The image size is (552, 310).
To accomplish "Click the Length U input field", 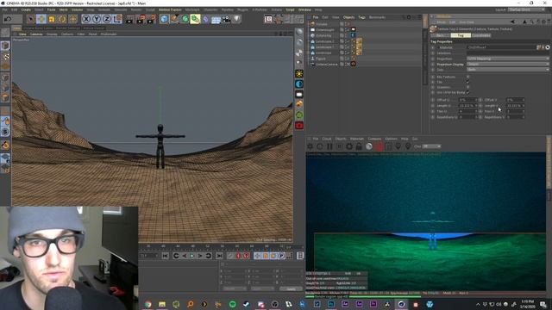I will click(467, 105).
